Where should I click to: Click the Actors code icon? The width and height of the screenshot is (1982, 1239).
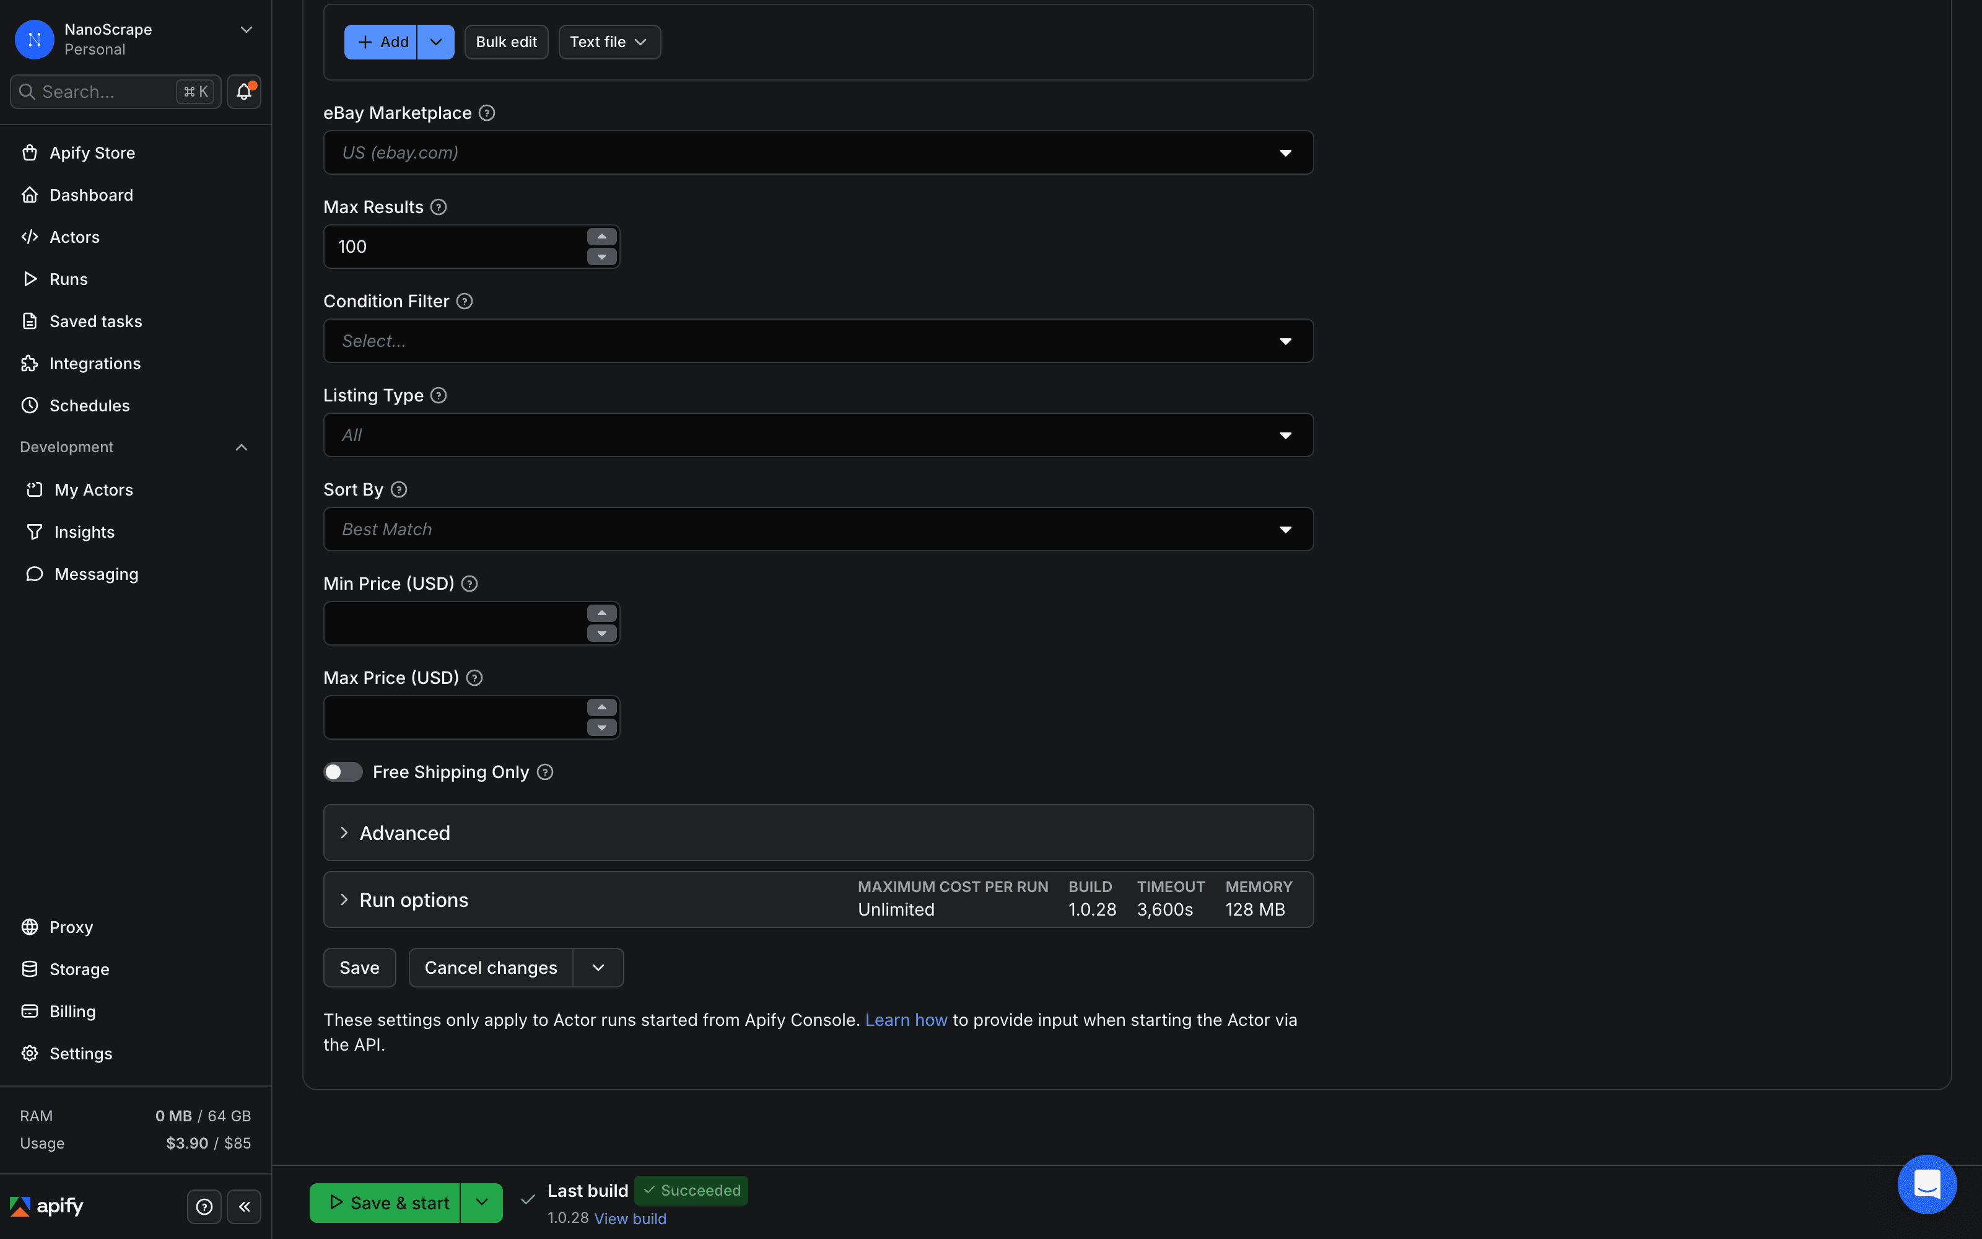click(x=30, y=237)
